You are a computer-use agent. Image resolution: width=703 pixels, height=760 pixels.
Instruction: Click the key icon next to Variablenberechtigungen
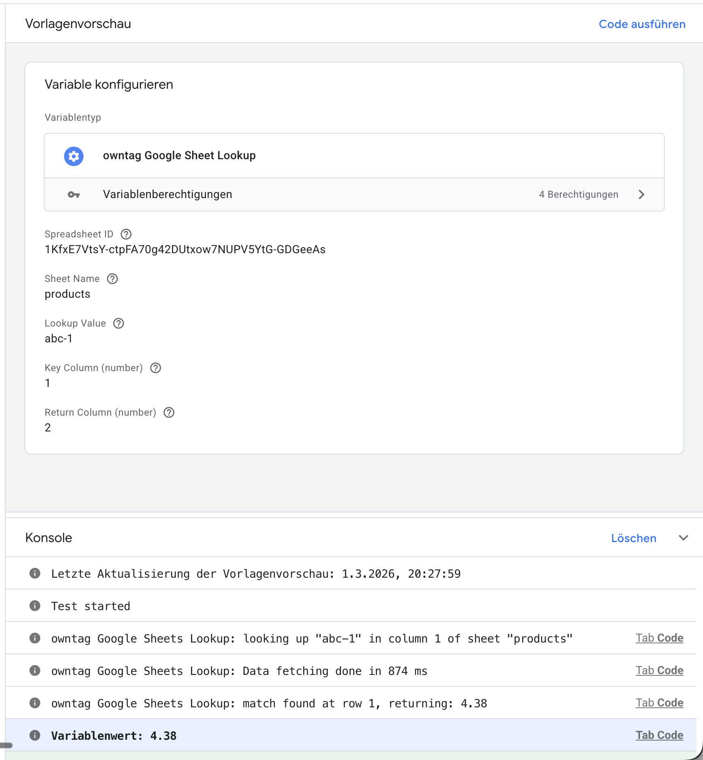tap(74, 195)
